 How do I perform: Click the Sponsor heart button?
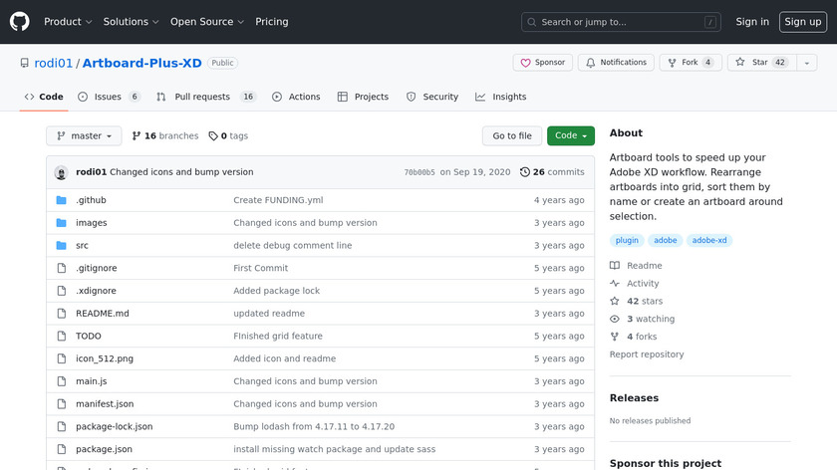(x=542, y=63)
